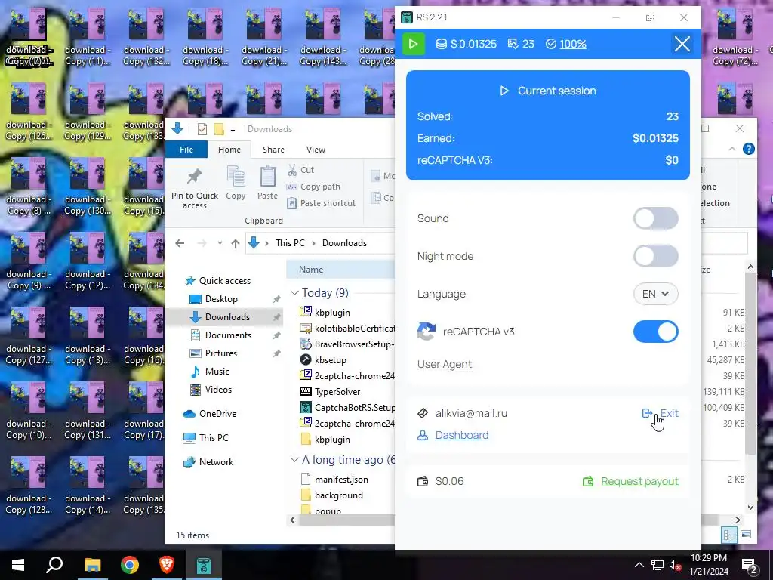The width and height of the screenshot is (773, 580).
Task: Click the Copy ribbon button
Action: tap(236, 183)
